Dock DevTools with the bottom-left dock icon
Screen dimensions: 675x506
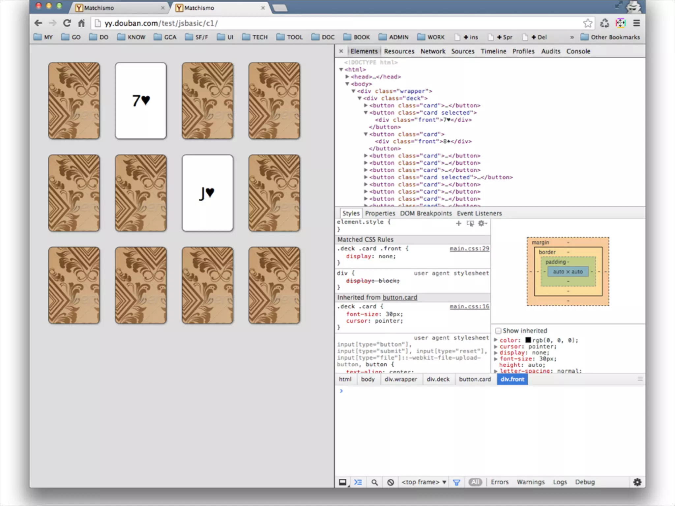[343, 482]
